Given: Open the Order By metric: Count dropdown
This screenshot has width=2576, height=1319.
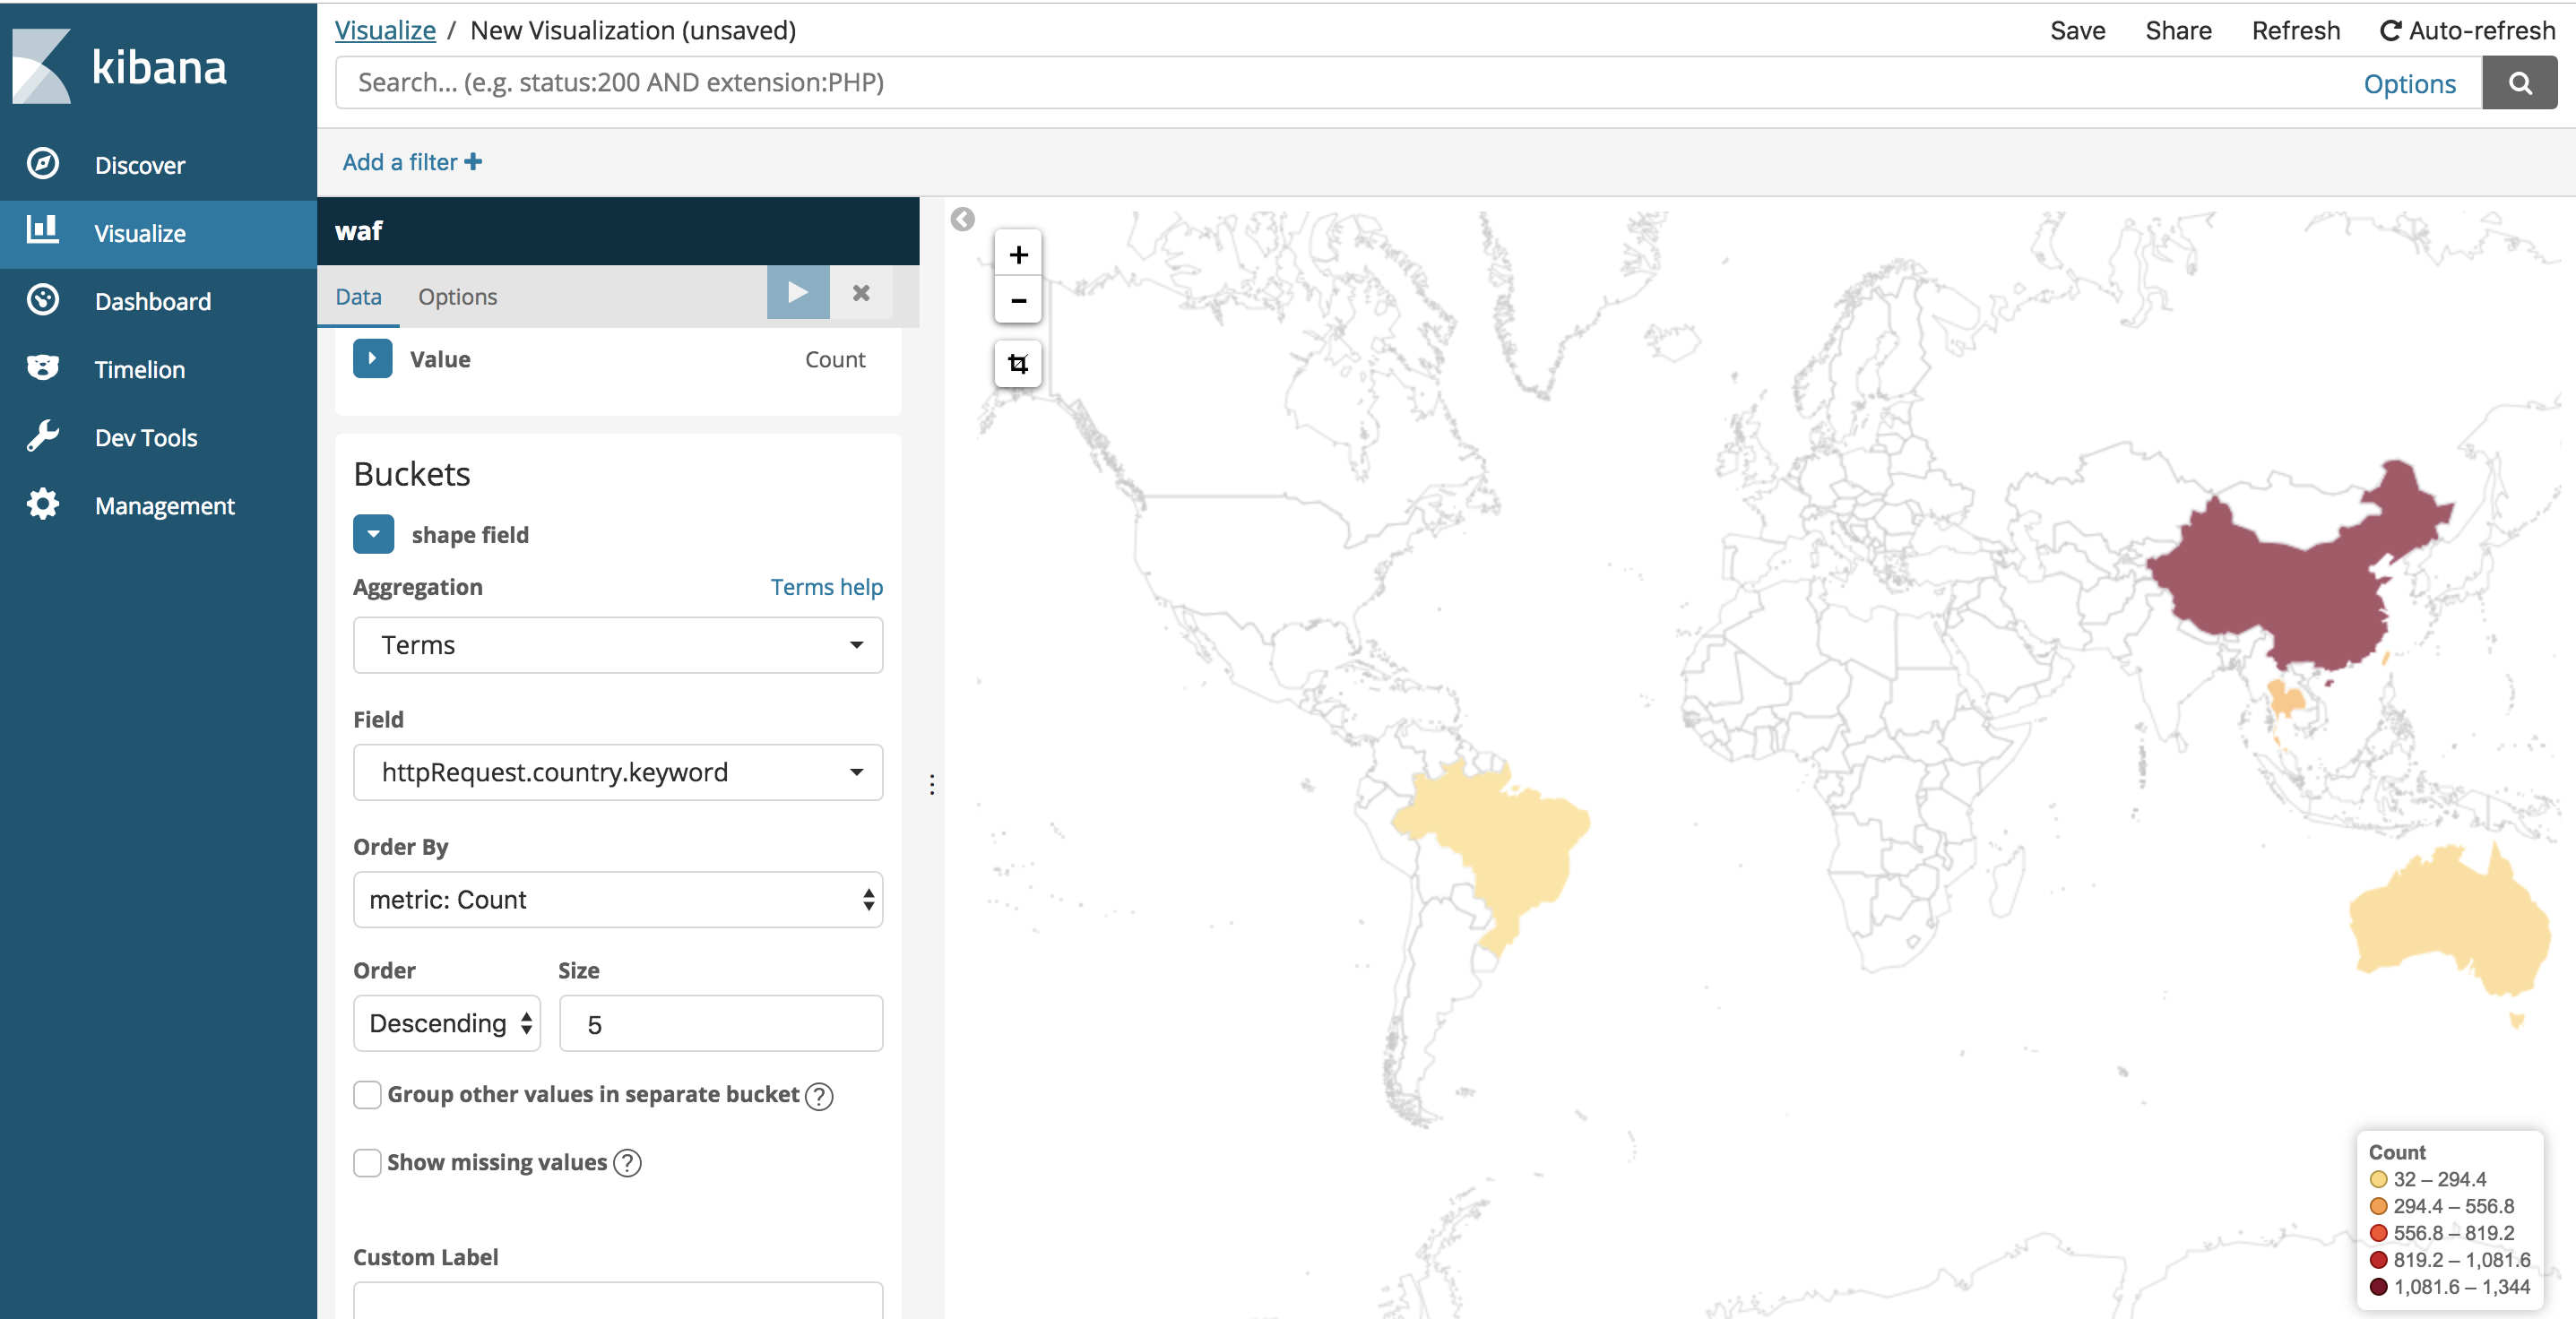Looking at the screenshot, I should pyautogui.click(x=618, y=899).
